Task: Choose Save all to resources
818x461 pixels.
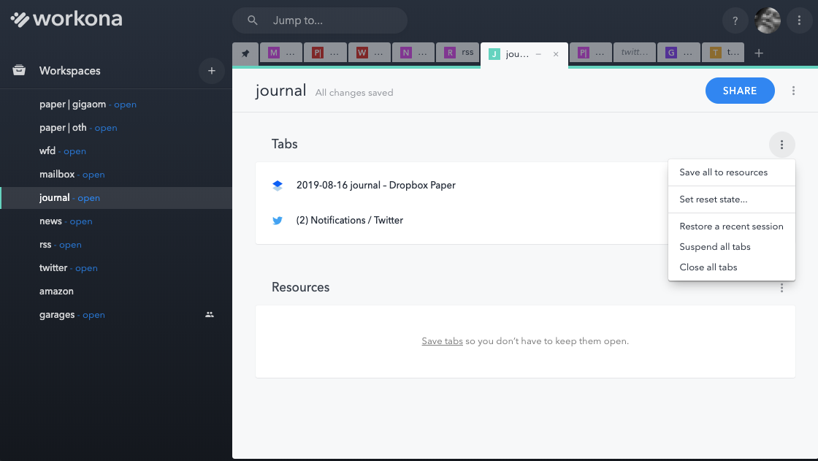Action: coord(731,172)
